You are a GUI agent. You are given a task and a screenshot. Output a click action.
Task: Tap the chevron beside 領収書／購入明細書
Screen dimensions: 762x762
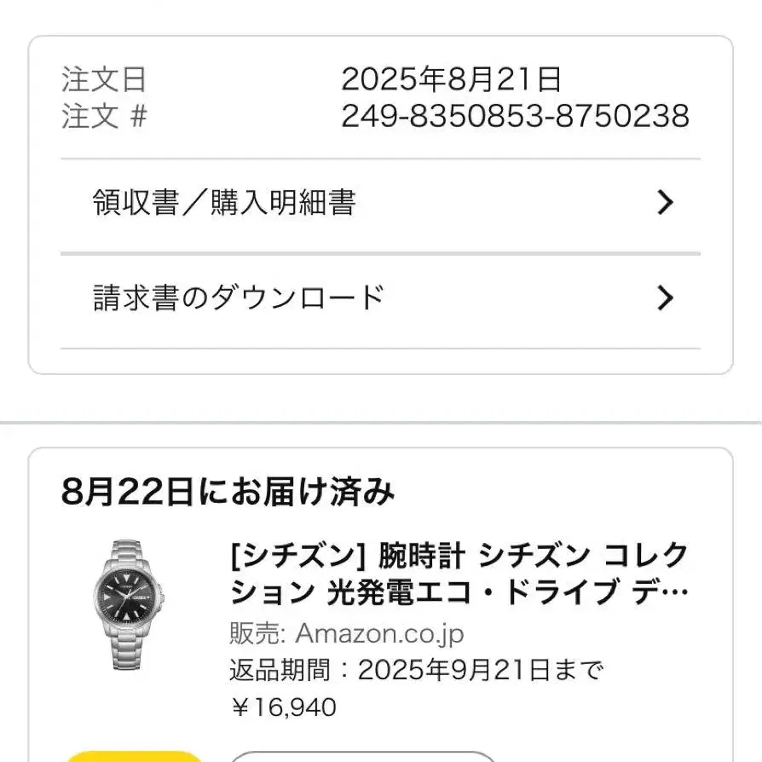666,203
